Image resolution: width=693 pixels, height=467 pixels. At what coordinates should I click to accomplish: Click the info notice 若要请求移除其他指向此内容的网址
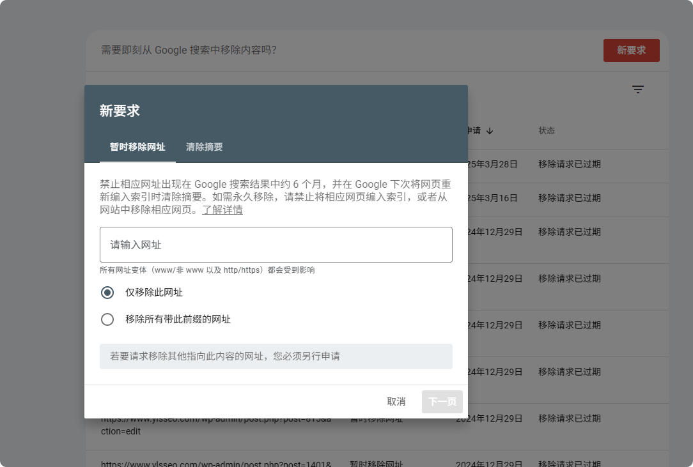276,356
